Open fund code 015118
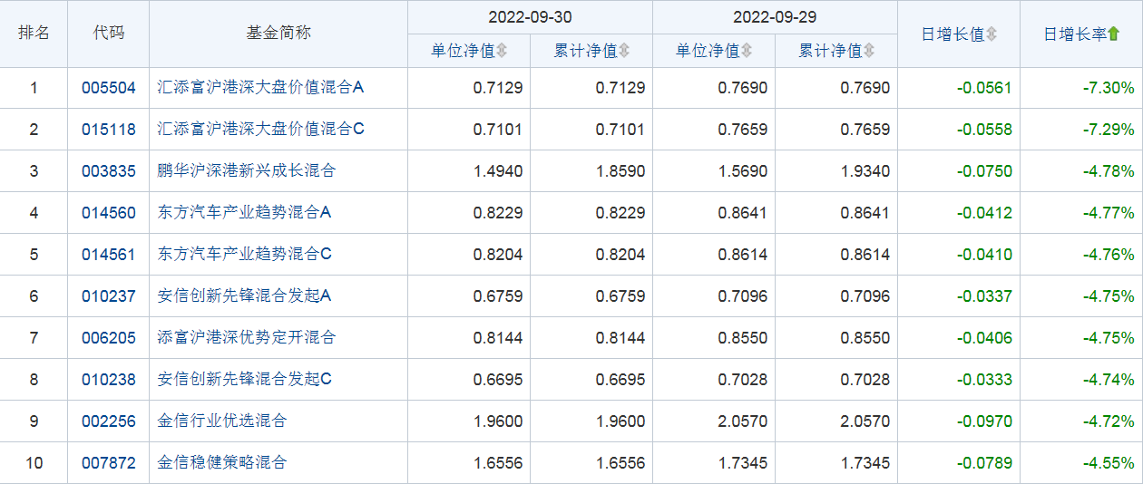Screen dimensions: 1143x484 109,130
